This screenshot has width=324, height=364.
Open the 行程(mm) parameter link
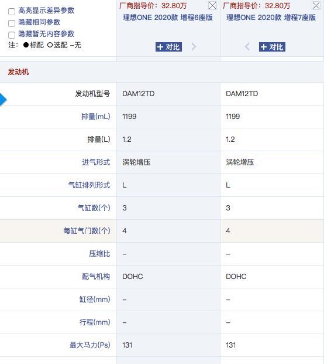pos(95,322)
